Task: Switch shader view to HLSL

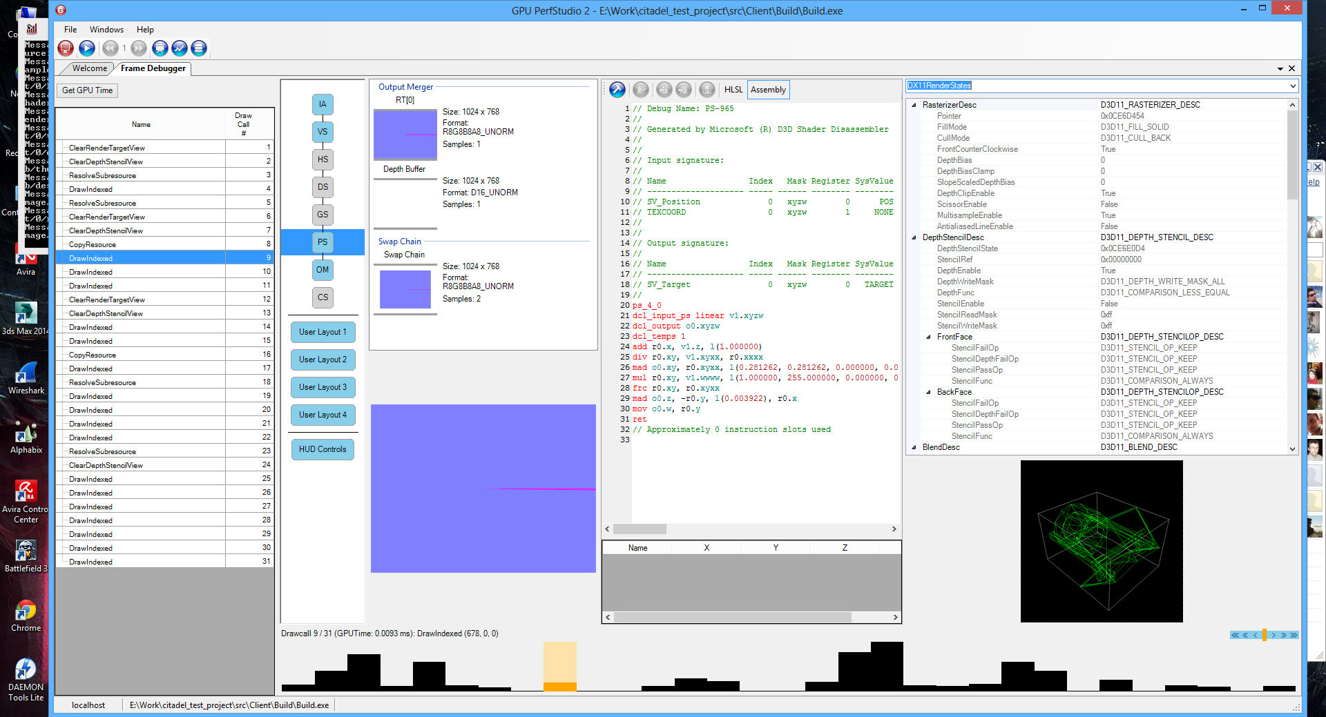Action: pos(733,90)
